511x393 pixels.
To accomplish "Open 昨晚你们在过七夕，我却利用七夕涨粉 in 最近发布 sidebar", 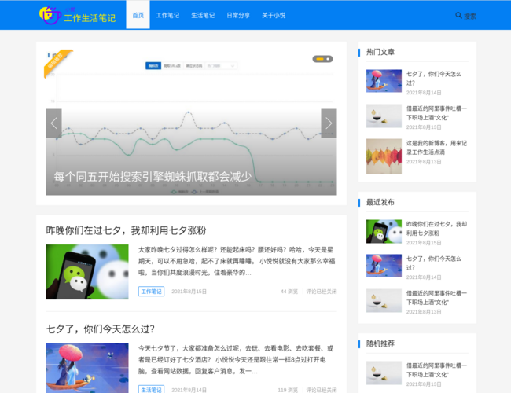I will tap(436, 229).
